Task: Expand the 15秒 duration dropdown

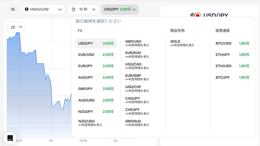Action: coord(83,10)
